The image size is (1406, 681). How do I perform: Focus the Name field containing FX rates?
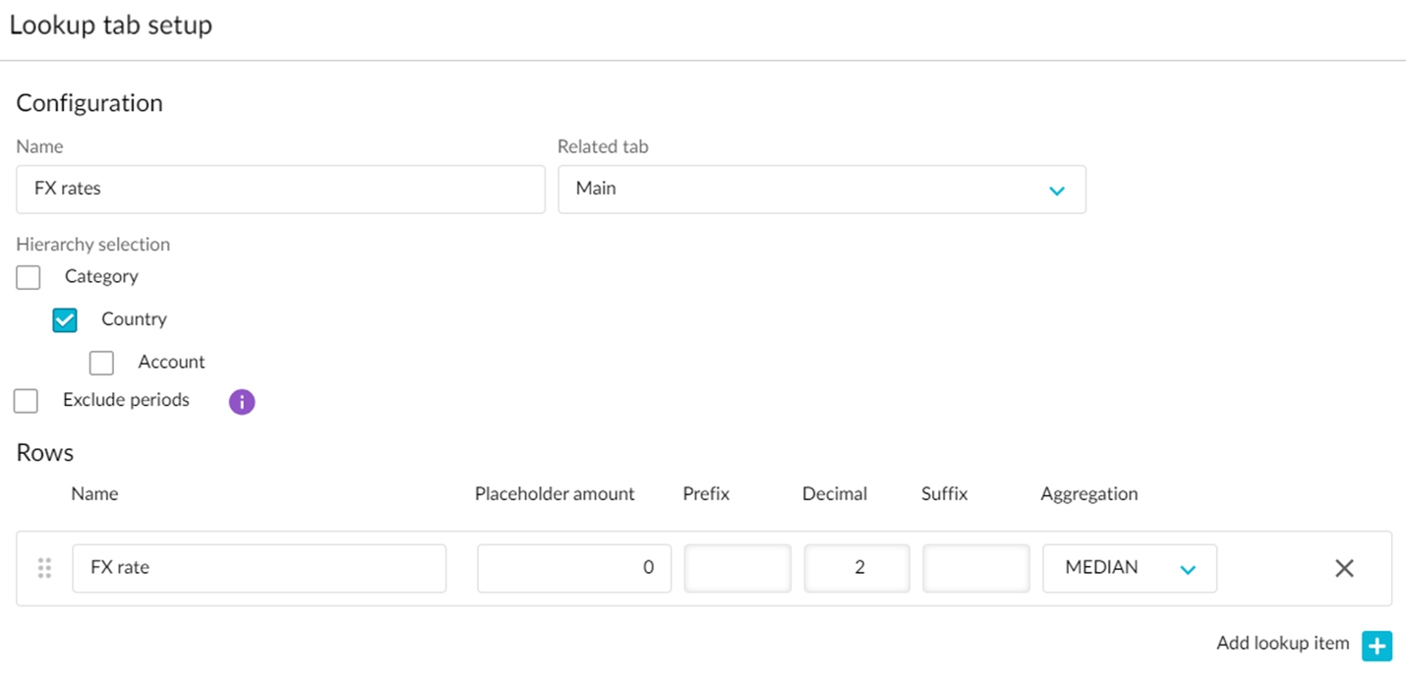[x=280, y=189]
